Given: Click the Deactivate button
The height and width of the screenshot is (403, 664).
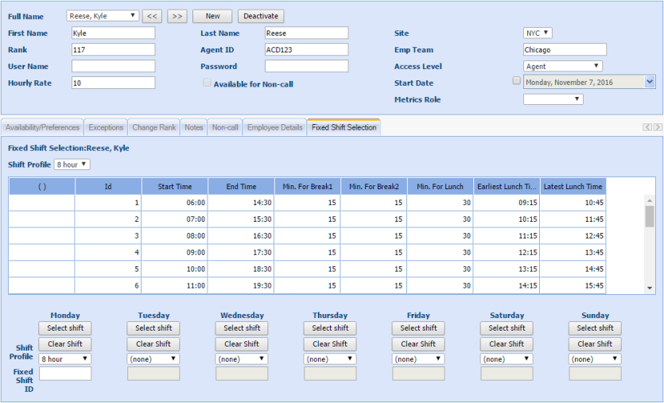Looking at the screenshot, I should (261, 16).
